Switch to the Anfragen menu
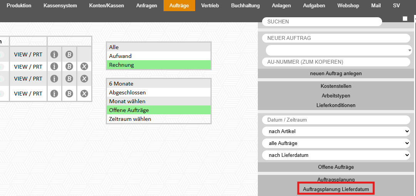Screen dimensions: 416x196 tap(147, 5)
